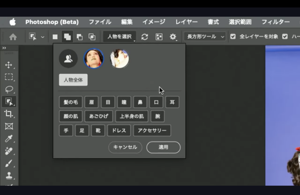Image resolution: width=300 pixels, height=195 pixels.
Task: Click the refresh icon beside 人物を選択
Action: point(144,37)
